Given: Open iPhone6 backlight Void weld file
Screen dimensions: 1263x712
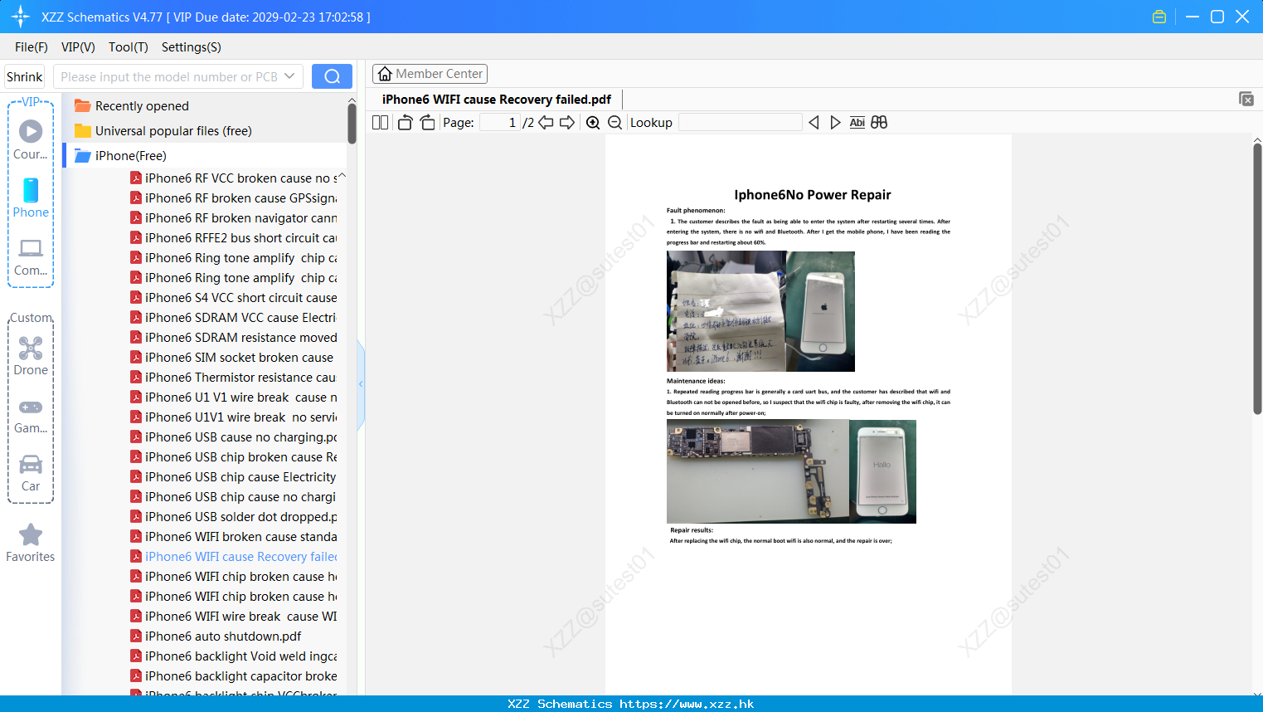Looking at the screenshot, I should [234, 656].
